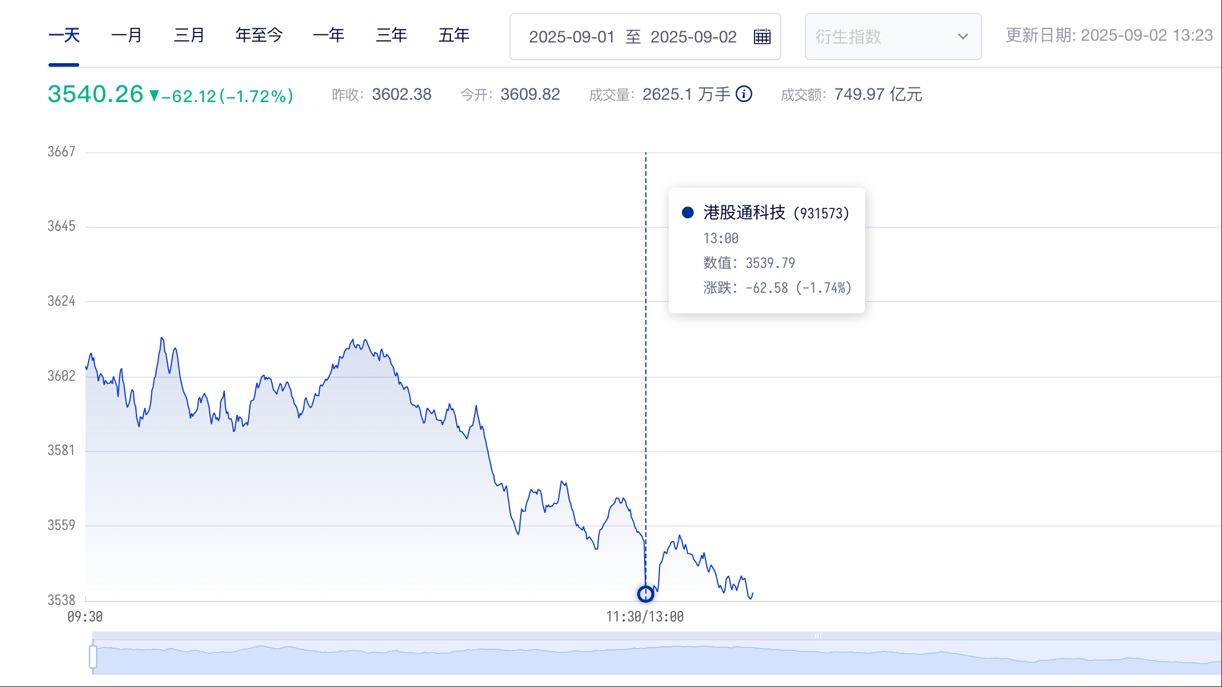Click the down triangle near -62.12 change
The width and height of the screenshot is (1222, 687).
tap(154, 96)
